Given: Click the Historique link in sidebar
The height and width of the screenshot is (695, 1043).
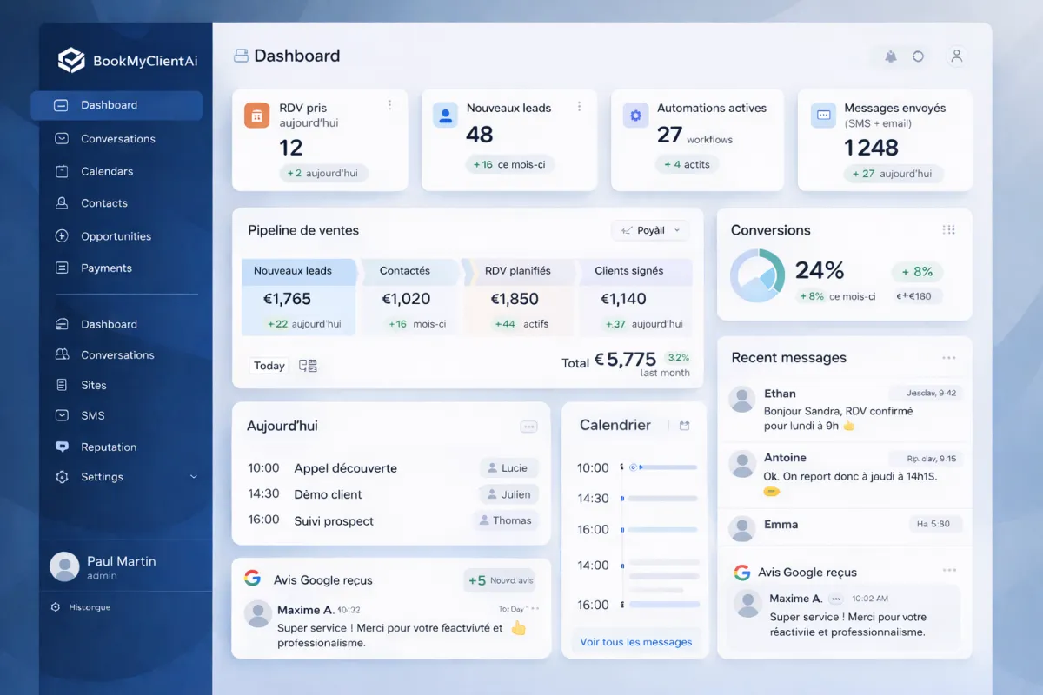Looking at the screenshot, I should coord(90,607).
